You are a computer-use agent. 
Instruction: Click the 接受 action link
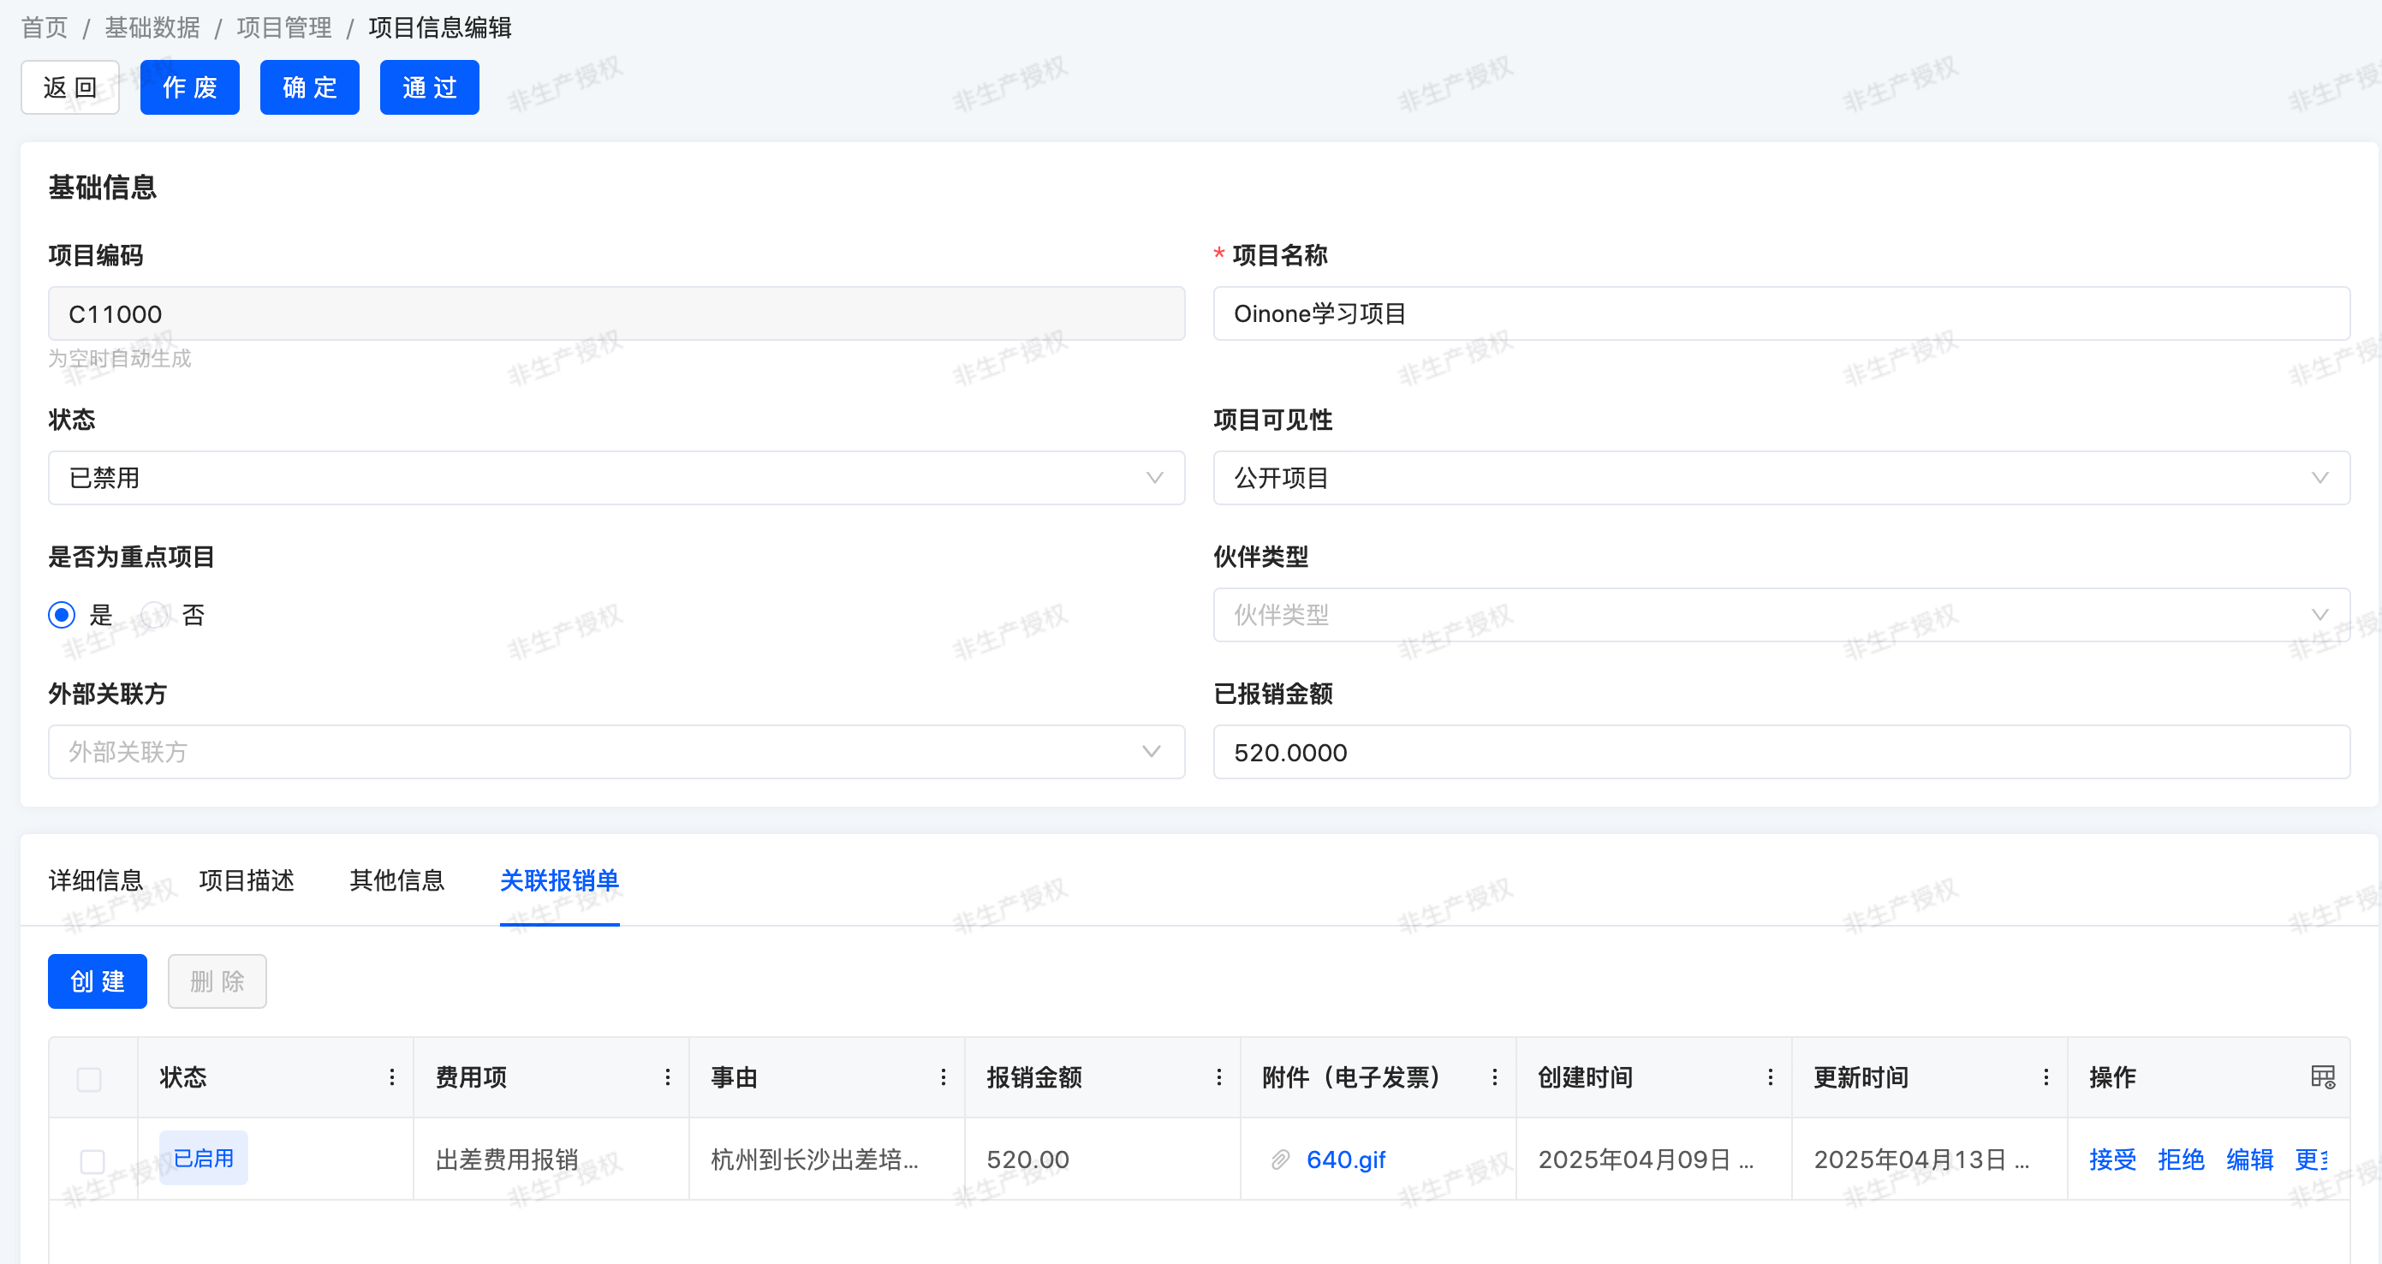pyautogui.click(x=2112, y=1160)
